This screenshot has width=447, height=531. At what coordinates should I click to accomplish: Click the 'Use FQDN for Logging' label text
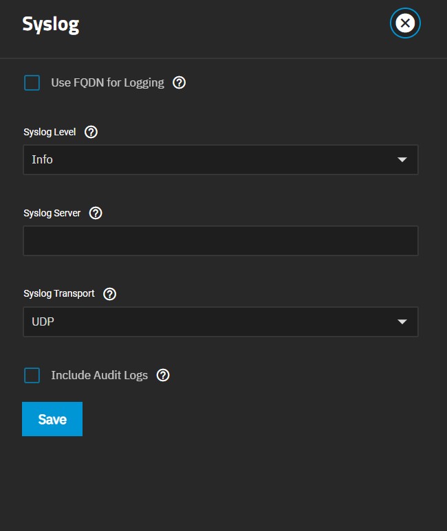[107, 82]
